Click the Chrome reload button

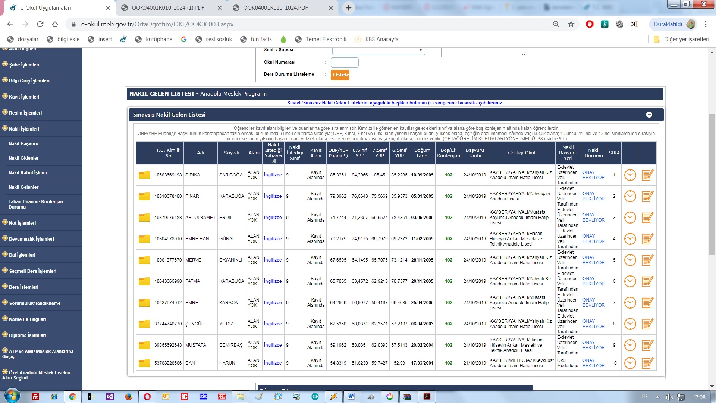(x=40, y=24)
